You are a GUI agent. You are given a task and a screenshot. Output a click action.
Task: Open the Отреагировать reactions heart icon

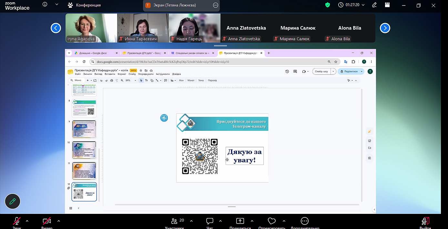(x=272, y=221)
